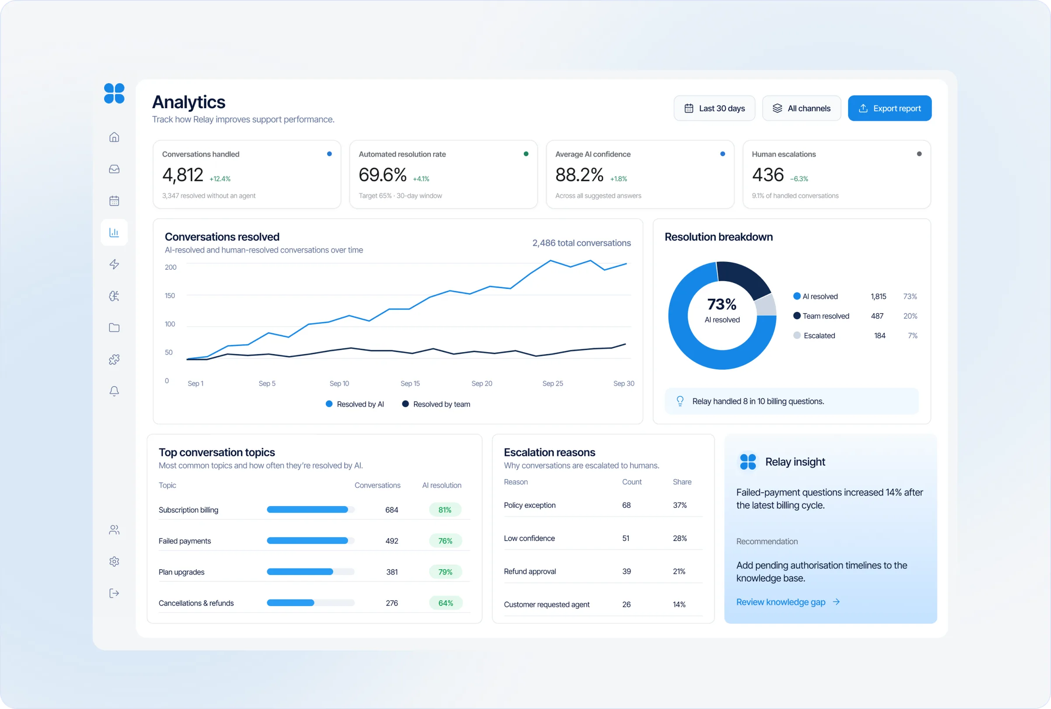Select the Low confidence reason row

tap(603, 538)
